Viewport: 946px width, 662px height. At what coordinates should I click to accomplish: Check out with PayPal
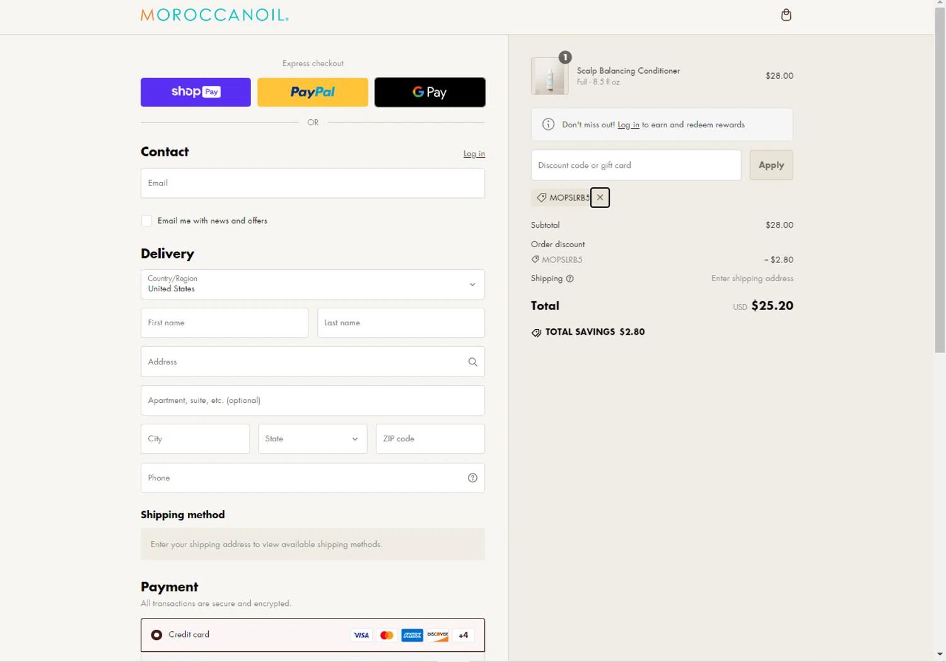(x=313, y=92)
